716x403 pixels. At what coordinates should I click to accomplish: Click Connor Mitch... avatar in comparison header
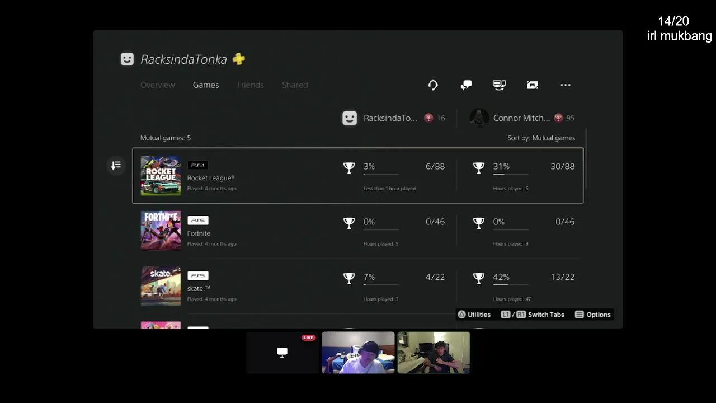click(x=479, y=118)
